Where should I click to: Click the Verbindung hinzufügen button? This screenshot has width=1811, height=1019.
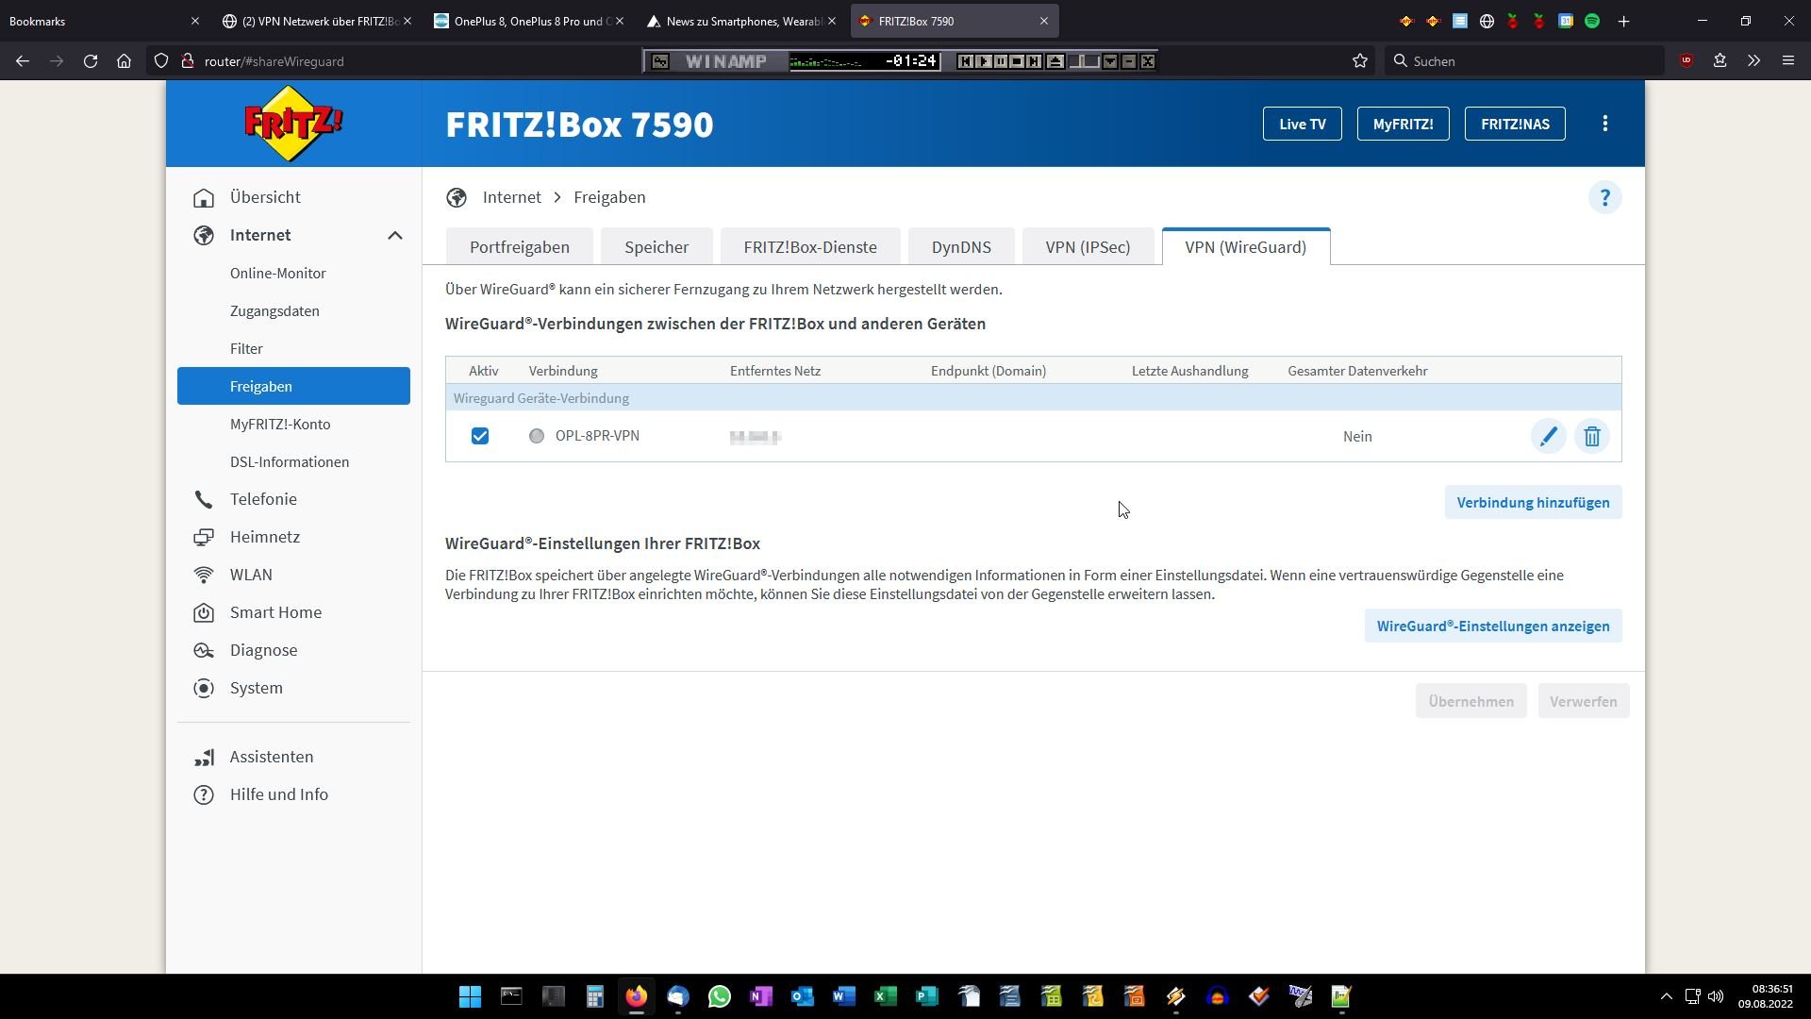tap(1532, 503)
